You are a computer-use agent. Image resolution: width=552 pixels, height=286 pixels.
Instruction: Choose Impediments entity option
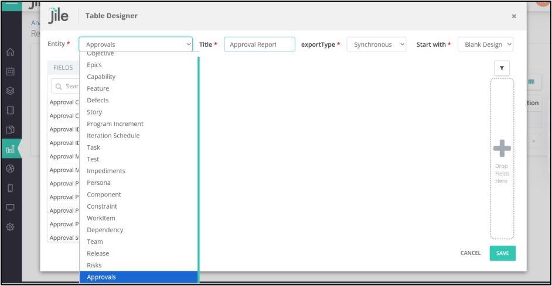coord(138,171)
